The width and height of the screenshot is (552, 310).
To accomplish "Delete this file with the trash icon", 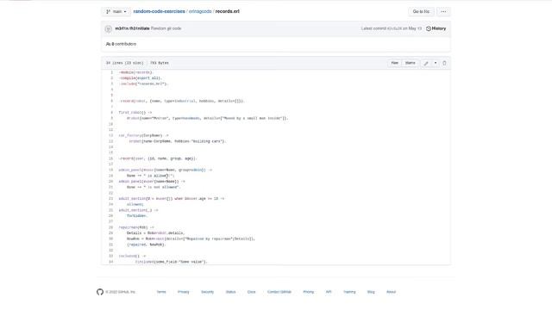I will 444,63.
